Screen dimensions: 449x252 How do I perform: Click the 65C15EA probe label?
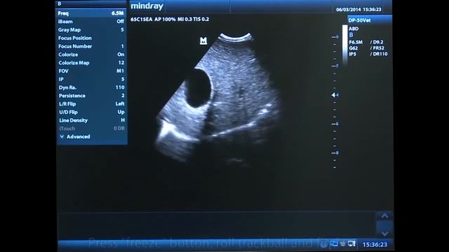coord(142,20)
